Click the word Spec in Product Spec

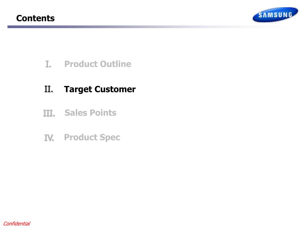(x=110, y=137)
